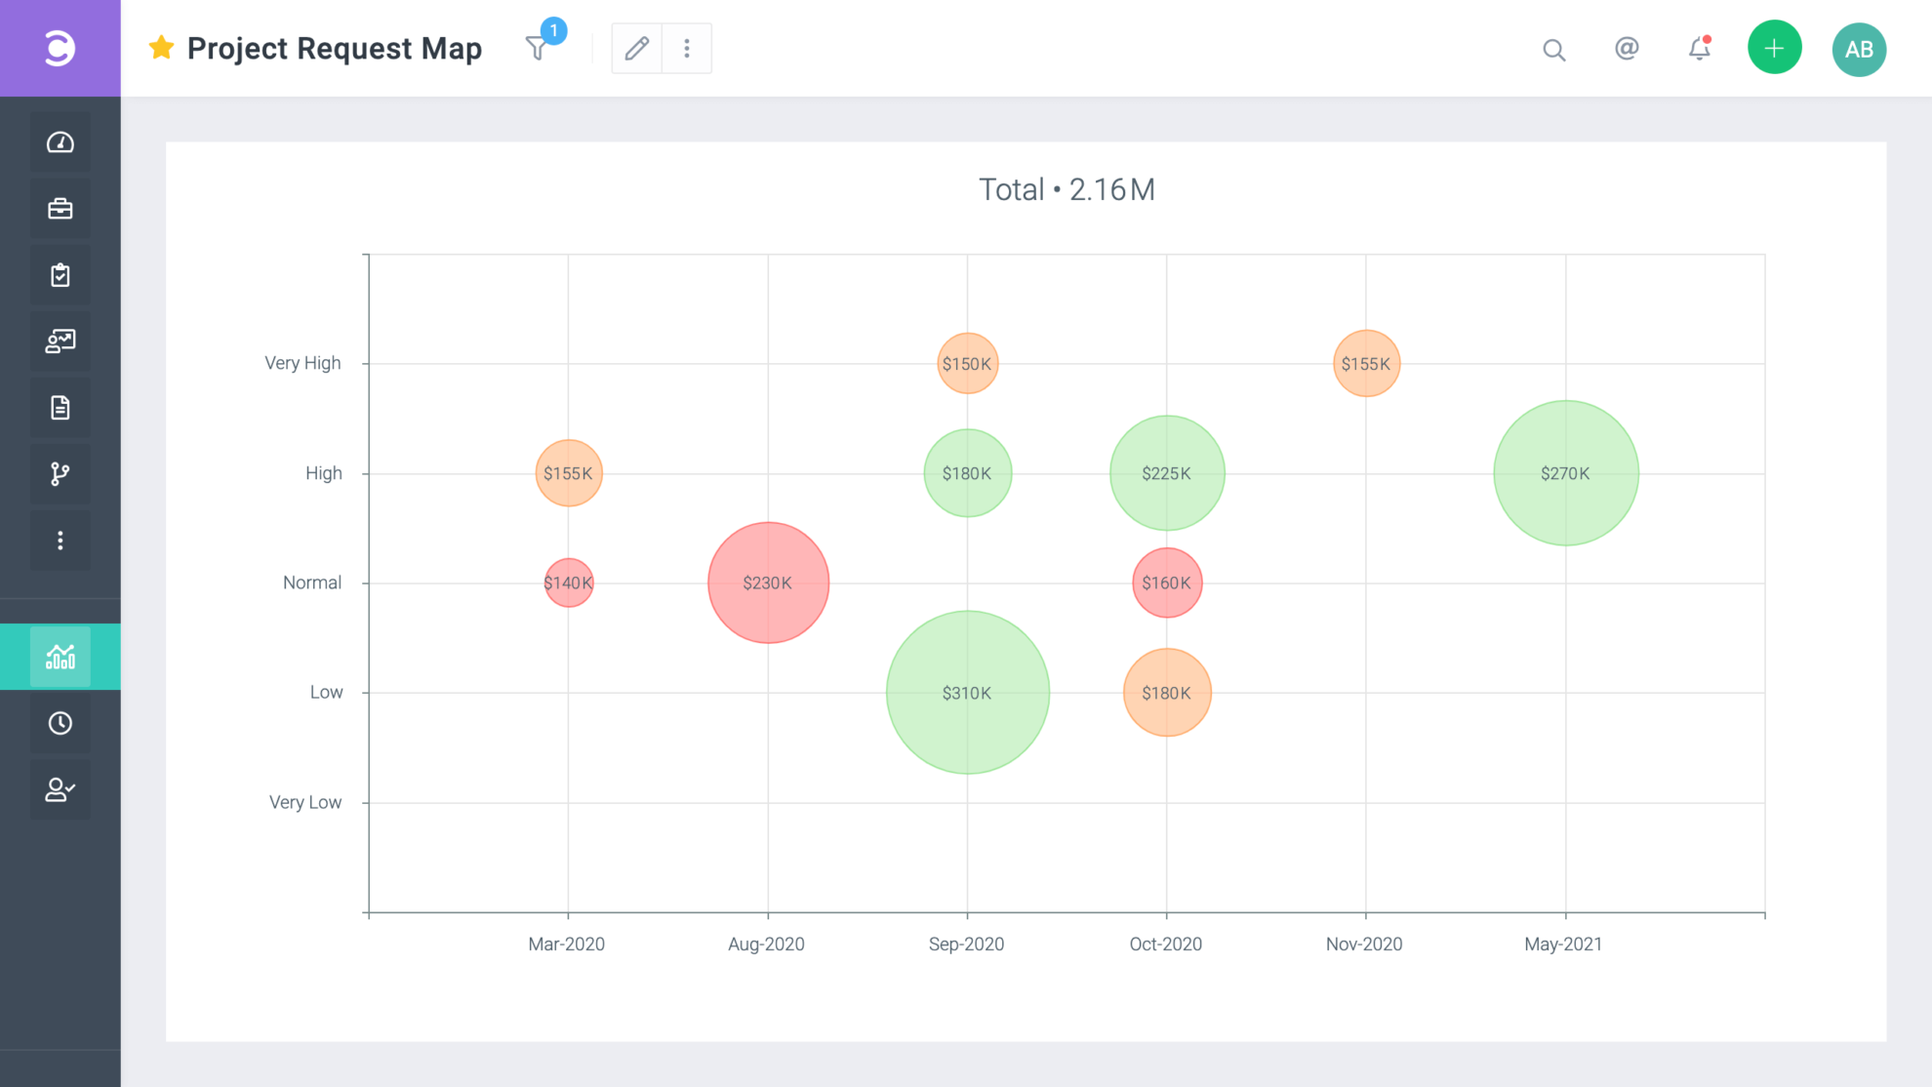The height and width of the screenshot is (1087, 1932).
Task: Expand the three-dot overflow menu beside the pencil
Action: [x=687, y=47]
